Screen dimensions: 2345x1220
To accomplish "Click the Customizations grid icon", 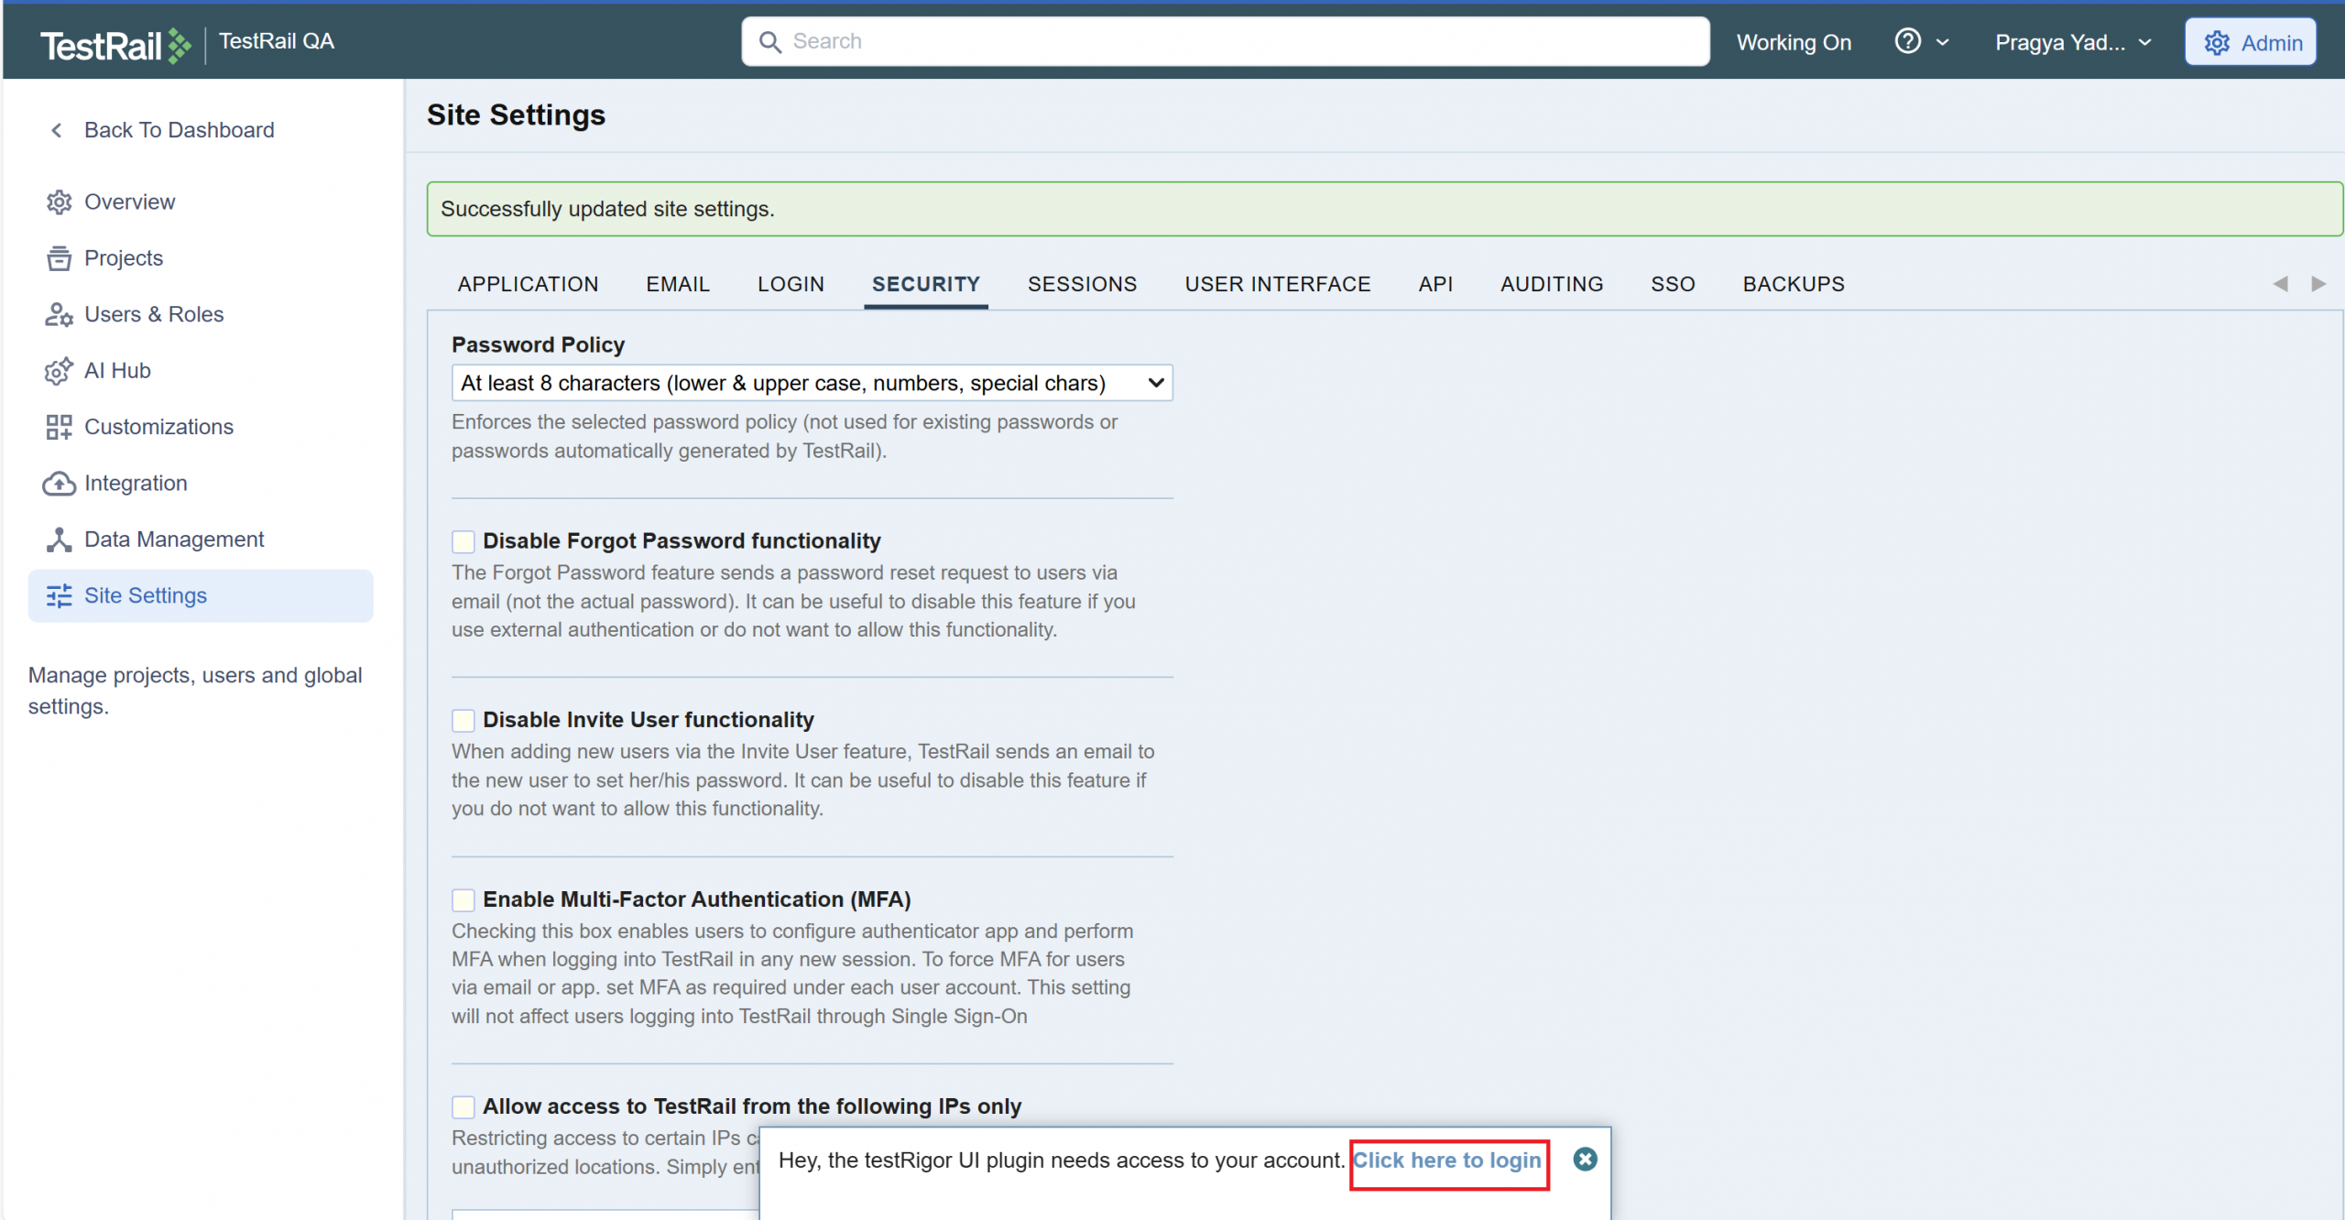I will point(59,427).
